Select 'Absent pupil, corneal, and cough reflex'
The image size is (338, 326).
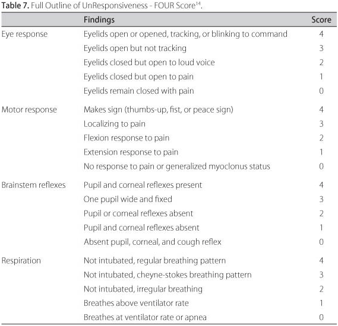tap(153, 242)
